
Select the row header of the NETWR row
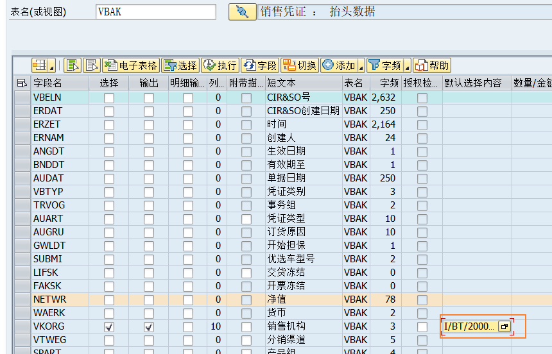coord(22,299)
